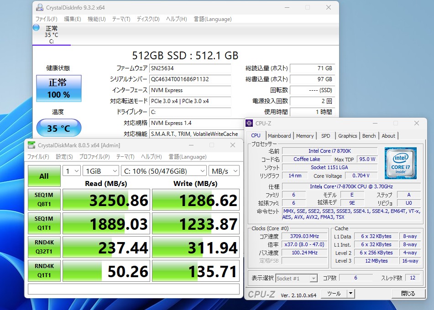Open テーマ(T) menu in CrystalDiskInfo

pyautogui.click(x=121, y=19)
